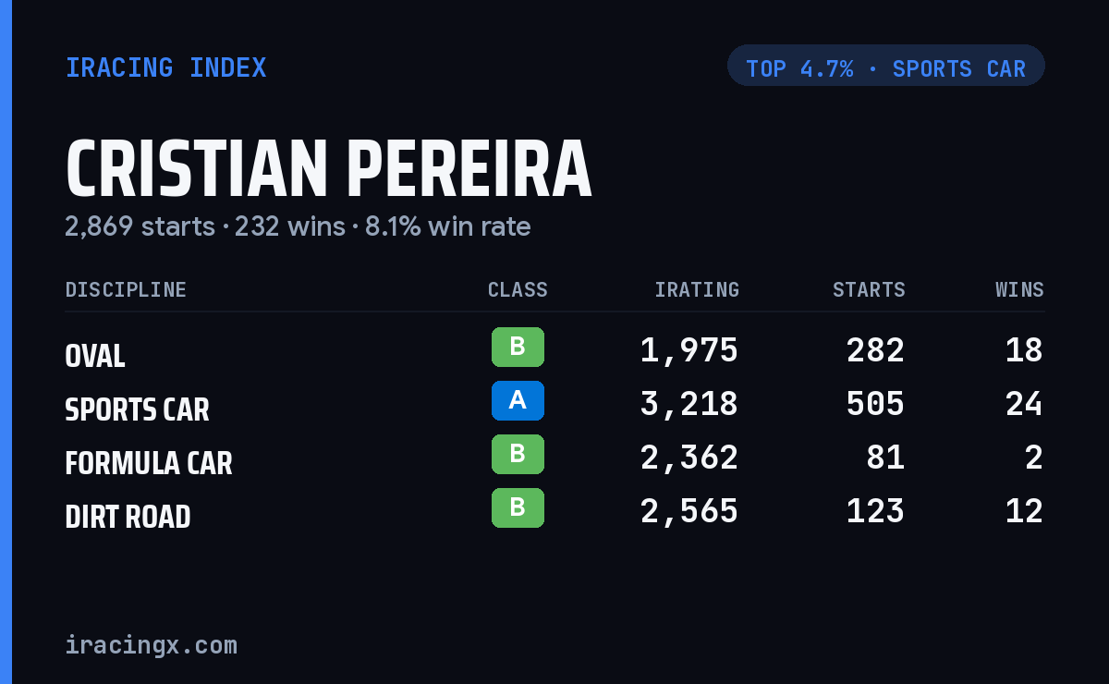The height and width of the screenshot is (684, 1109).
Task: Click the IRACING INDEX heading
Action: (x=165, y=67)
